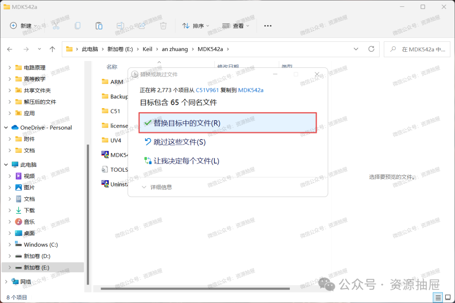This screenshot has height=303, width=455.
Task: Expand the 网络 node
Action: [6, 282]
